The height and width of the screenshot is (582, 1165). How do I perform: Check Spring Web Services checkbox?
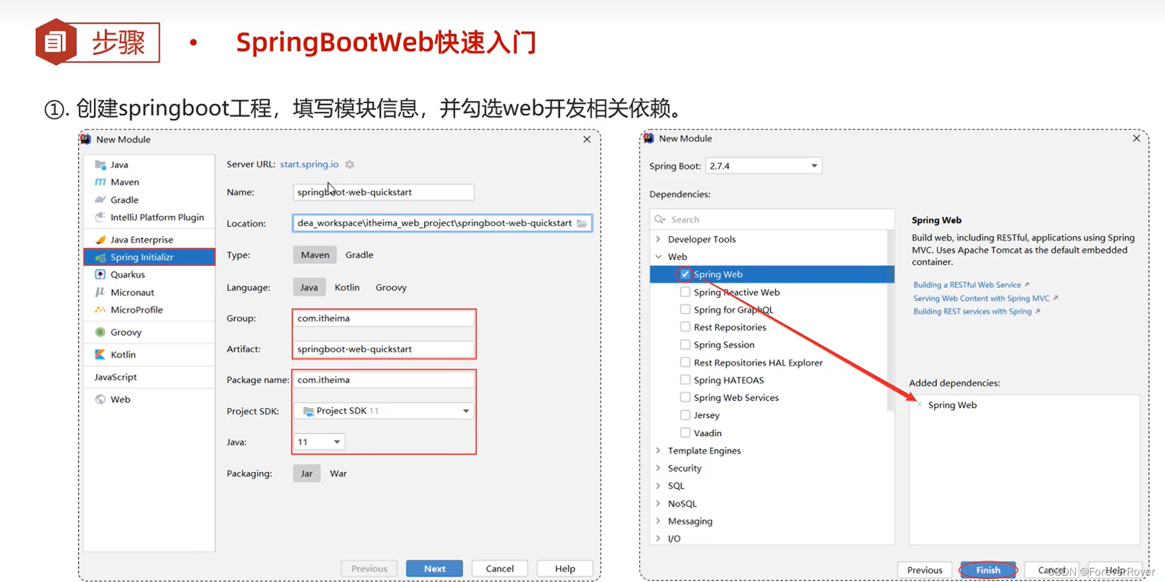pyautogui.click(x=685, y=397)
